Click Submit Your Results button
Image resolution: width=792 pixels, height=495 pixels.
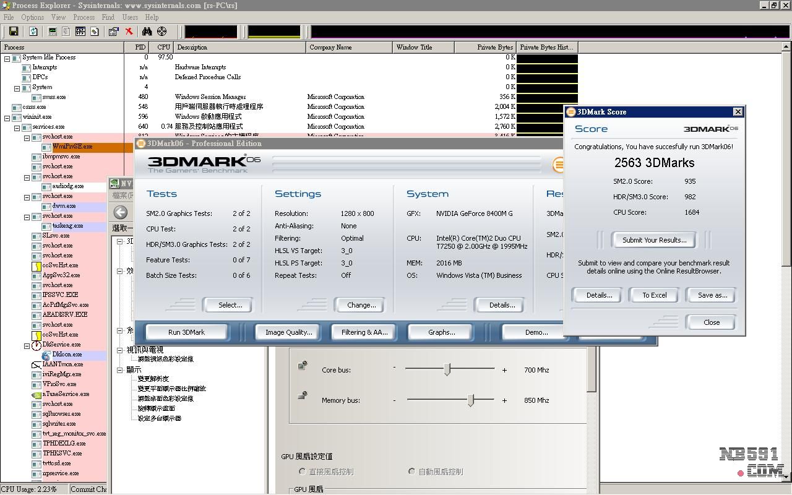654,240
